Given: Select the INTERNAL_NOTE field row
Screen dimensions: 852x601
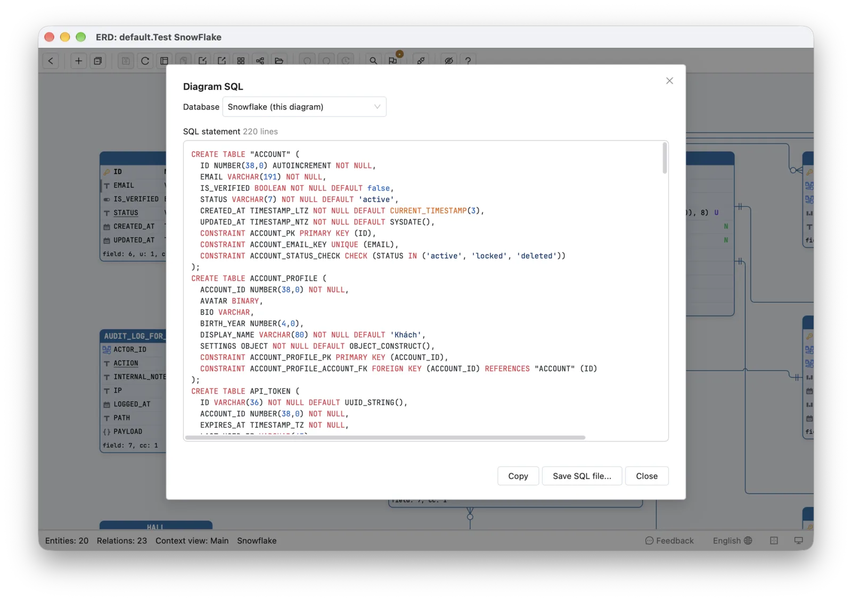Looking at the screenshot, I should (134, 377).
